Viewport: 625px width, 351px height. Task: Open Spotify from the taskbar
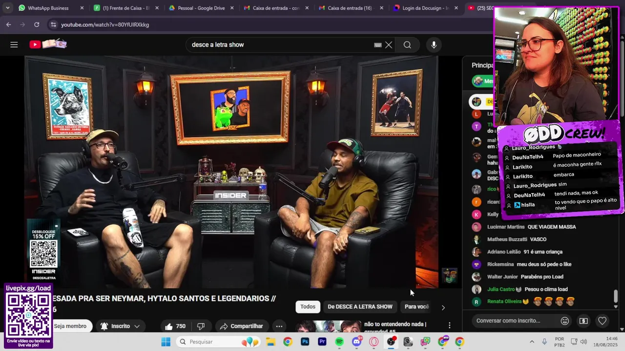(339, 342)
